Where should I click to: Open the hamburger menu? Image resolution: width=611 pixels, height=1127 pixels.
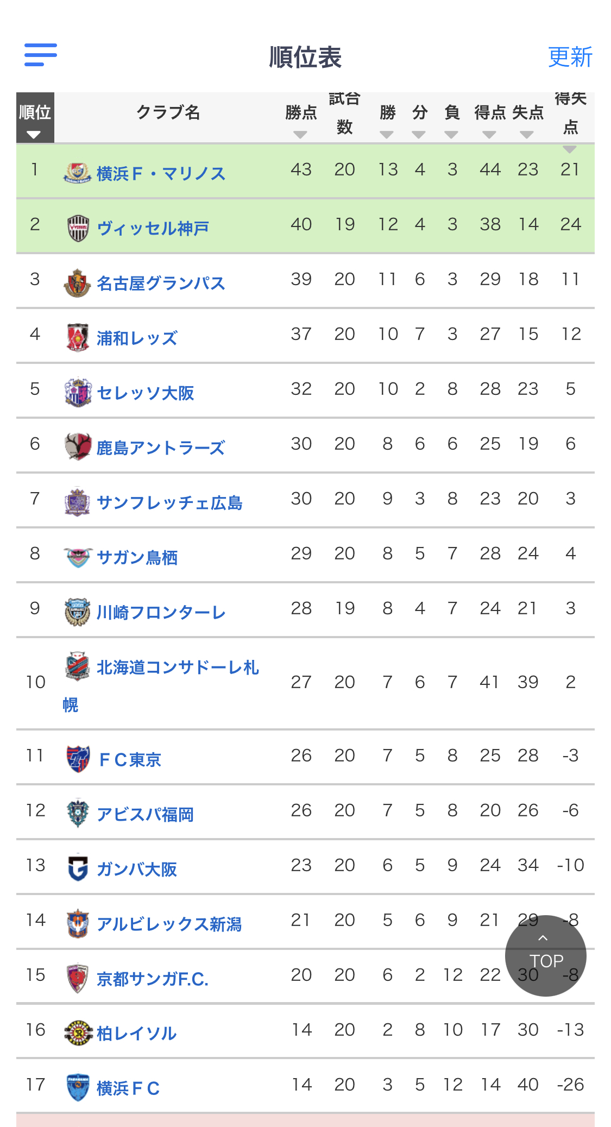click(41, 55)
